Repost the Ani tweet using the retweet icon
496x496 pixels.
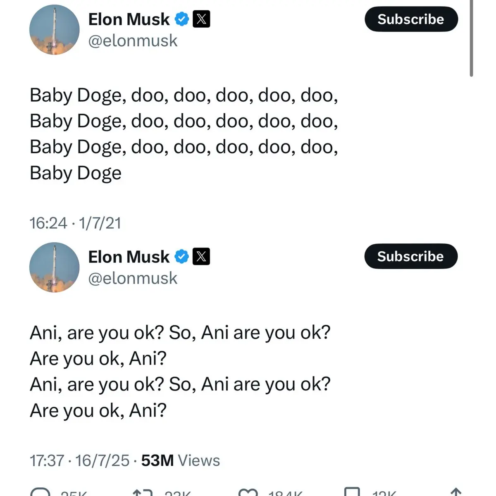tap(143, 492)
